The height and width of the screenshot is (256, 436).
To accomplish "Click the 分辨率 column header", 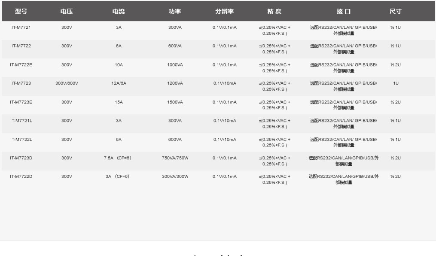I will (224, 12).
